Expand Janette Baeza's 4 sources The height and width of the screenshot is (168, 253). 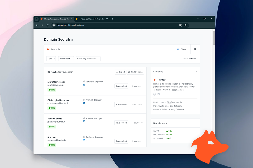pyautogui.click(x=137, y=123)
